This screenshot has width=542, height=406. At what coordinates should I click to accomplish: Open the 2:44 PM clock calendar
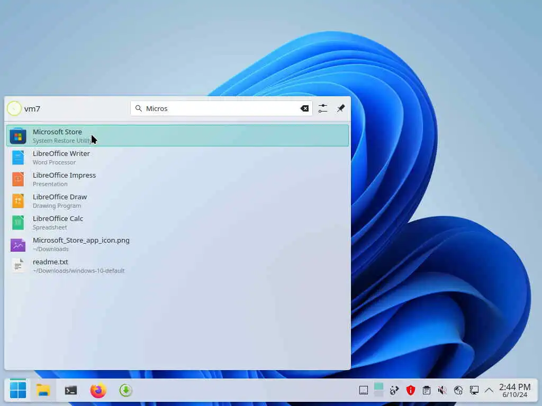point(514,391)
